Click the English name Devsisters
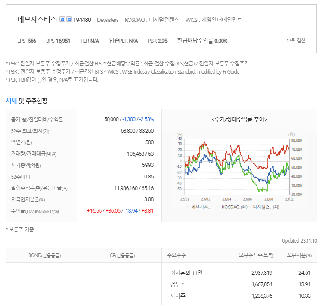 pos(108,20)
